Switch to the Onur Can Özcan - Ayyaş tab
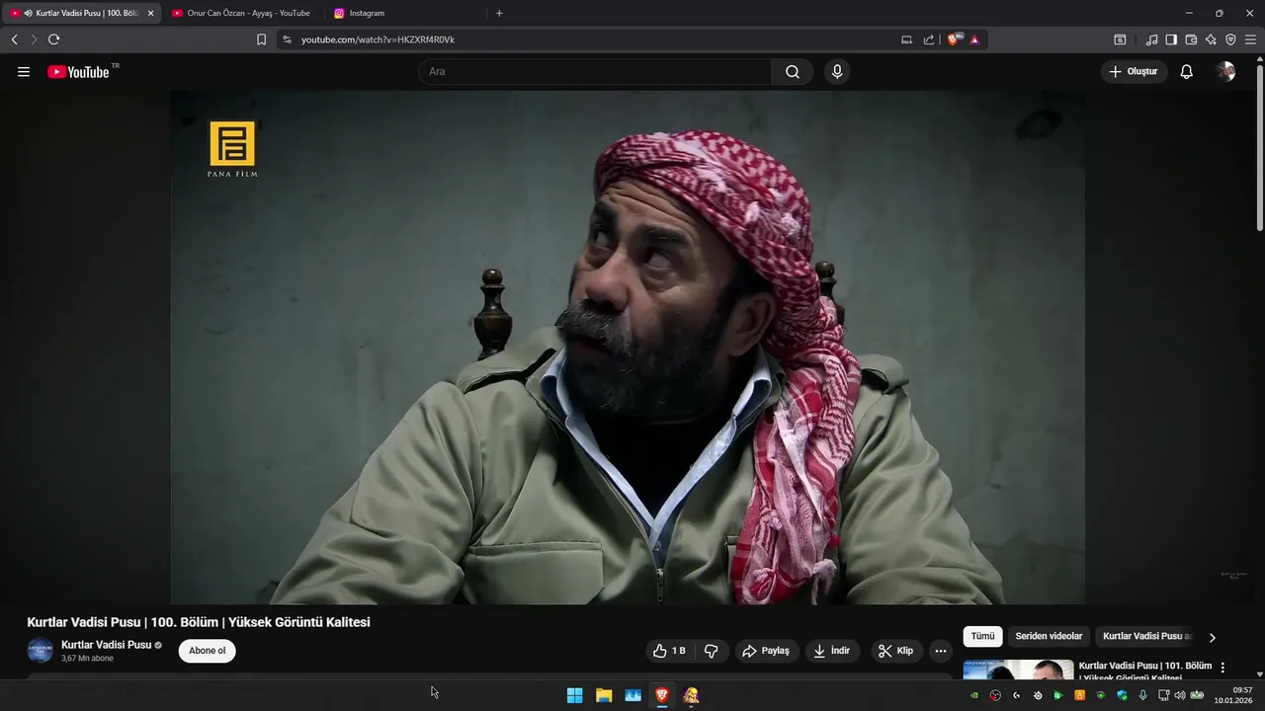This screenshot has width=1265, height=711. (x=241, y=13)
